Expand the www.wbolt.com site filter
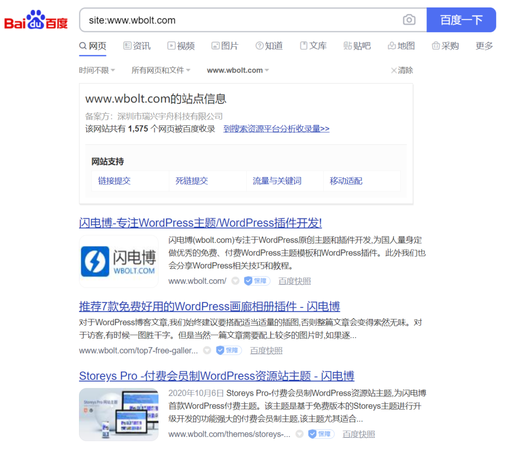This screenshot has height=451, width=509. click(238, 70)
